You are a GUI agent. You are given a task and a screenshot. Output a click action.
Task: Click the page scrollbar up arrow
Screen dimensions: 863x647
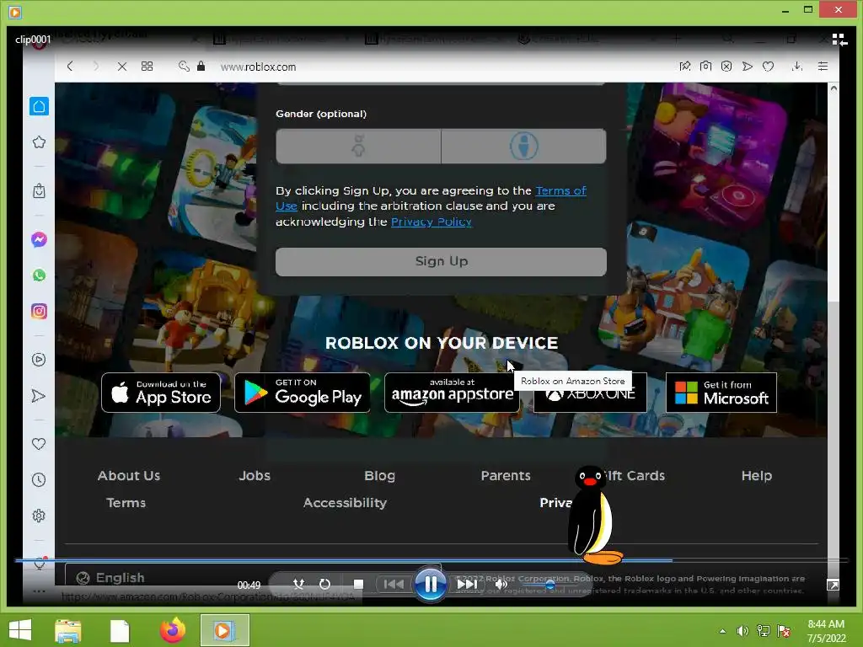[x=834, y=88]
